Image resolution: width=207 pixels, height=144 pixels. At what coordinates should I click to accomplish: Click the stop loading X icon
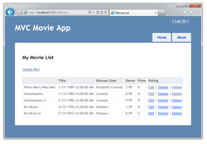105,13
